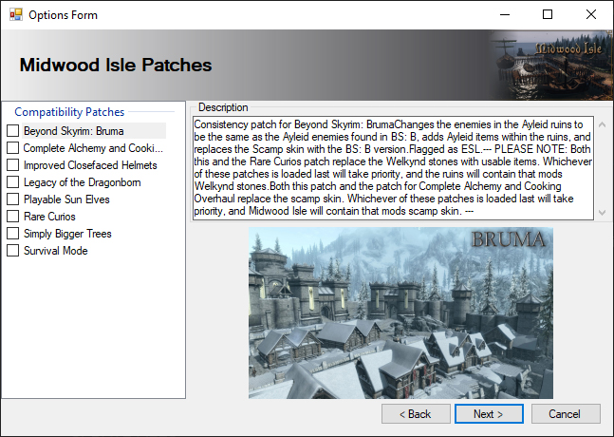614x437 pixels.
Task: Click the Bruma preview image
Action: click(400, 313)
